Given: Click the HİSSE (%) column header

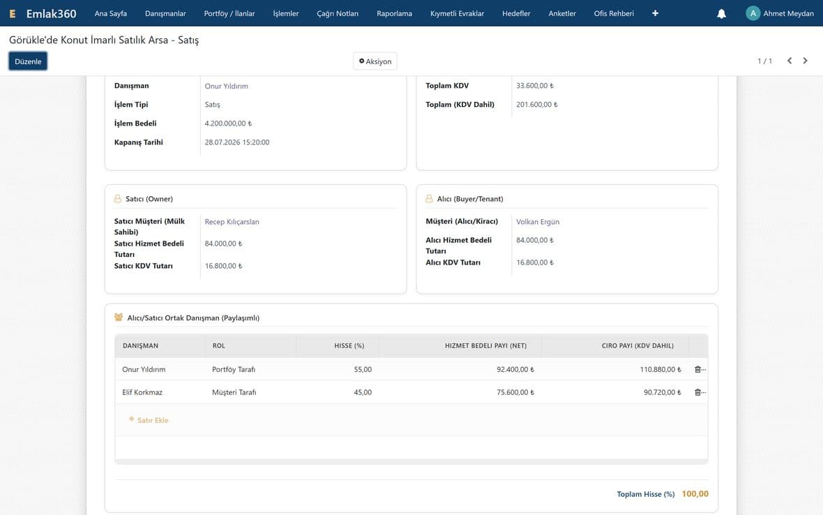Looking at the screenshot, I should click(349, 346).
